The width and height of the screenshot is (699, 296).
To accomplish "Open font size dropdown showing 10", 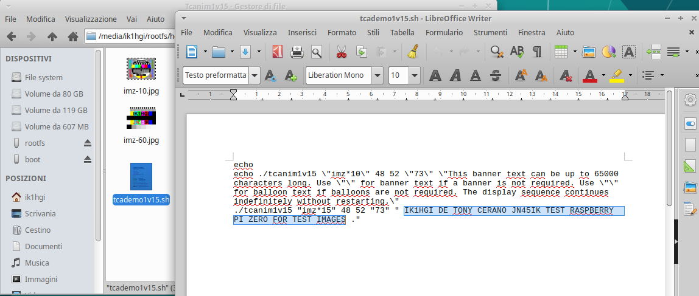I will tap(415, 75).
